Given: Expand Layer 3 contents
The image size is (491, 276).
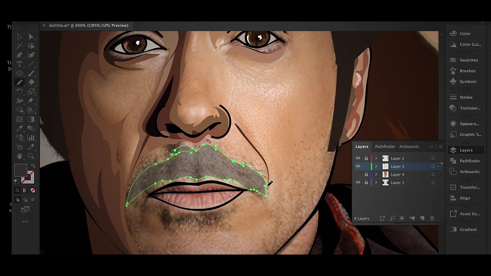Looking at the screenshot, I should (x=376, y=166).
